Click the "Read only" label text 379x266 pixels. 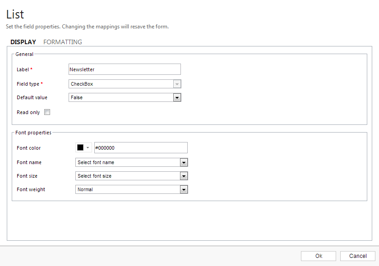[28, 112]
